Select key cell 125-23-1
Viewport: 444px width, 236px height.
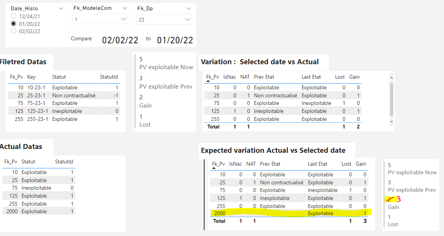coord(38,111)
